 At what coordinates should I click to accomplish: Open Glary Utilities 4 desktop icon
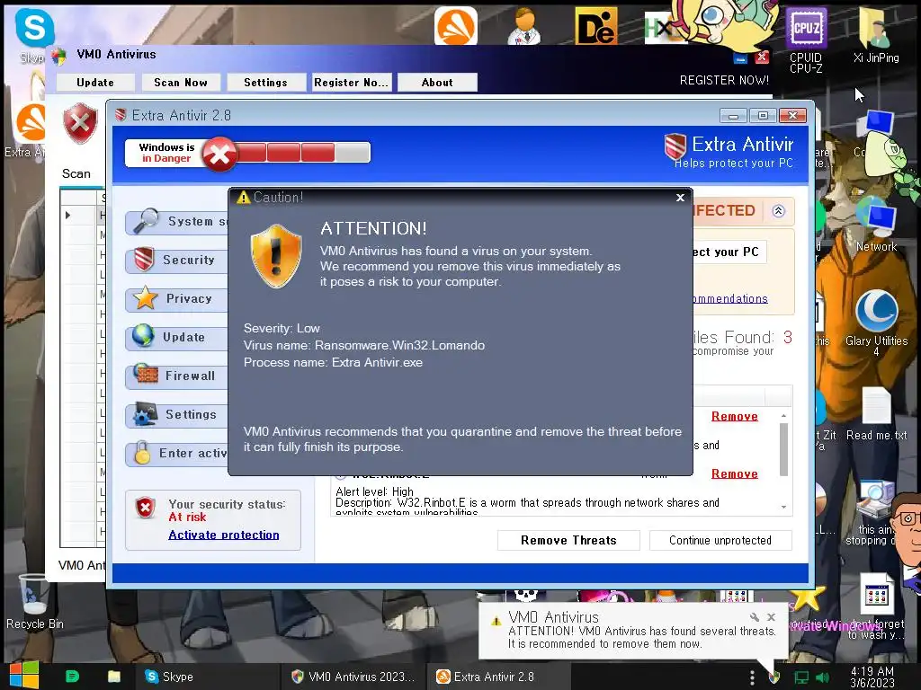tap(876, 323)
